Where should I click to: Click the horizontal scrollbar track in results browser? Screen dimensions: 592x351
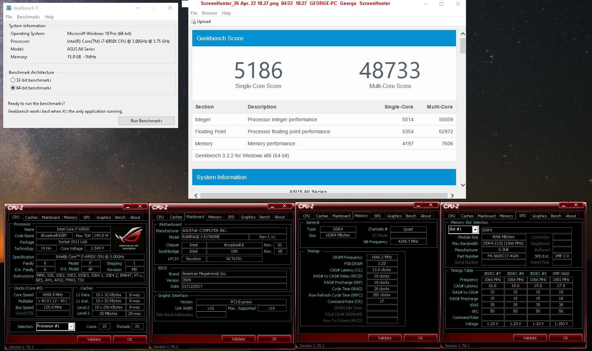(324, 195)
